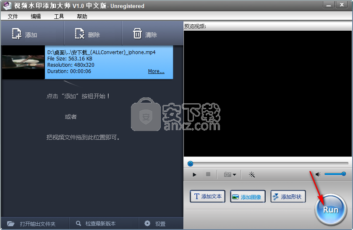Adjust the volume slider
353x230 pixels.
335,174
